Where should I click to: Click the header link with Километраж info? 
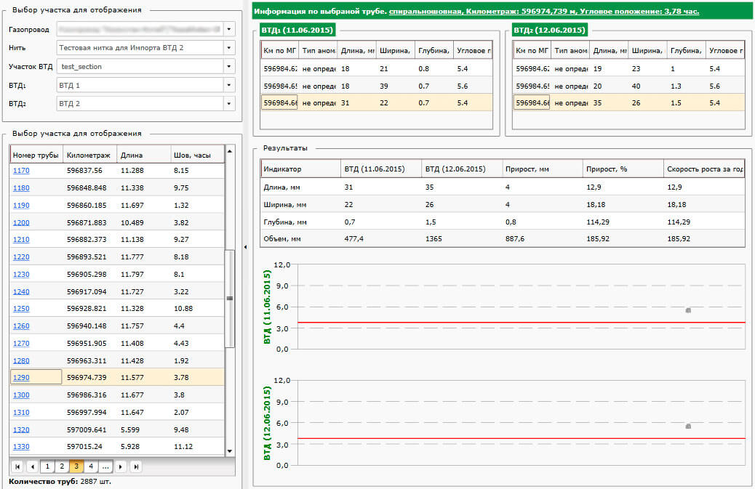point(543,11)
